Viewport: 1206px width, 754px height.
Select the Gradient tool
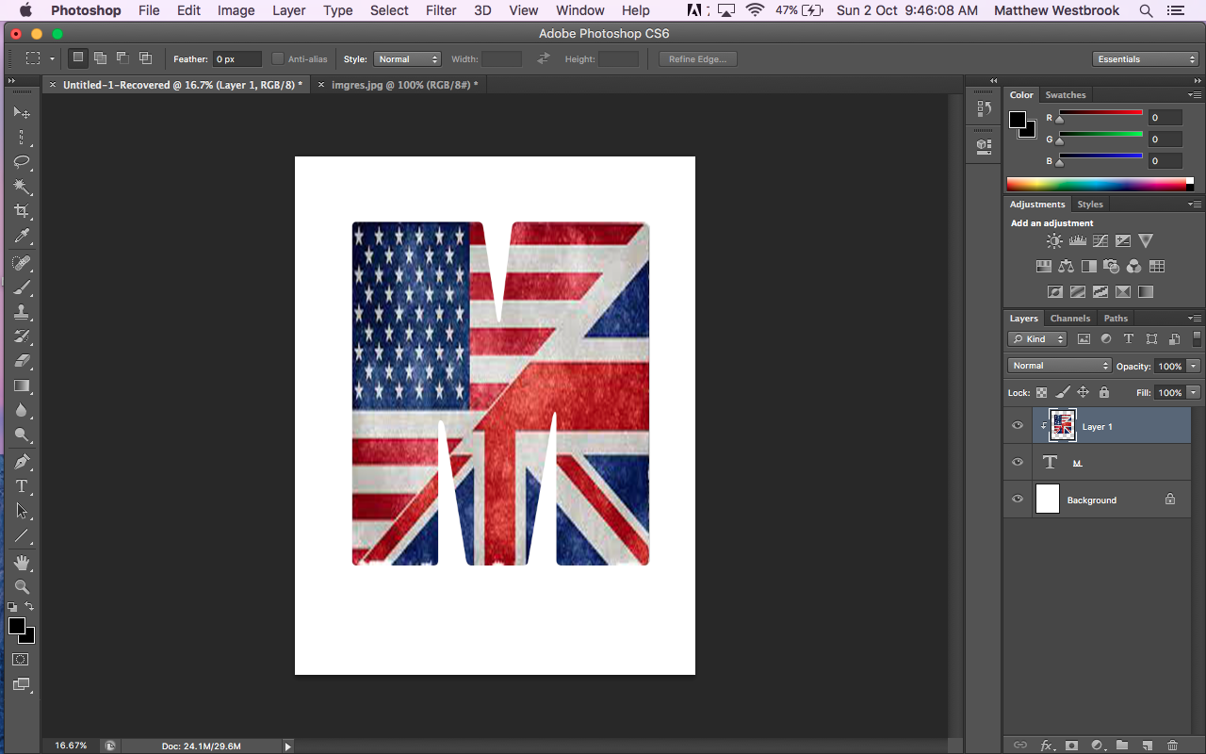point(21,385)
